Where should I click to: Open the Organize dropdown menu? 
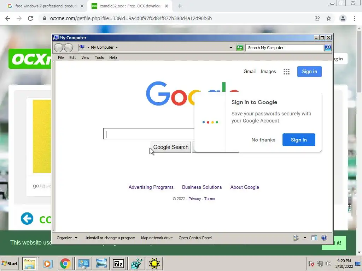(67, 238)
